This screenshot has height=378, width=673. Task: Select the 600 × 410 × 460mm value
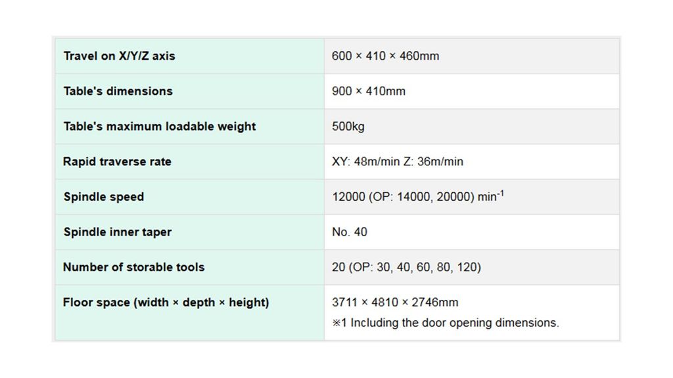point(385,56)
